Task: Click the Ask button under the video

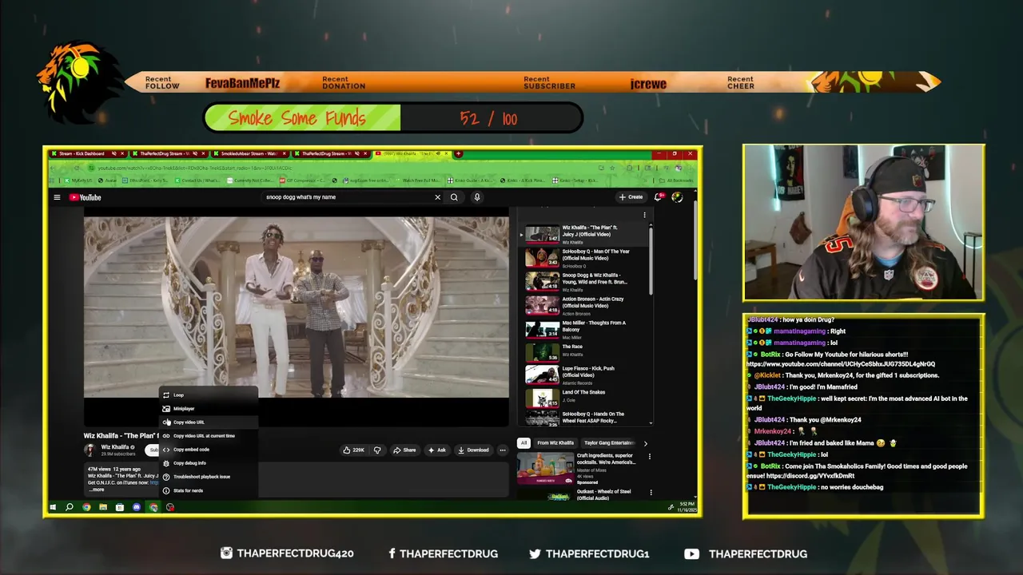Action: coord(437,450)
